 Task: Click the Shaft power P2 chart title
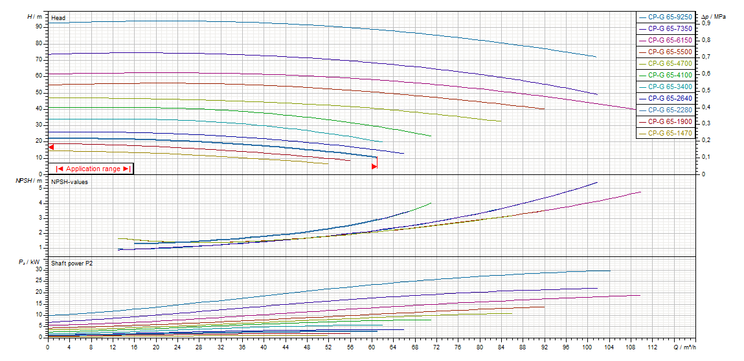tap(72, 263)
